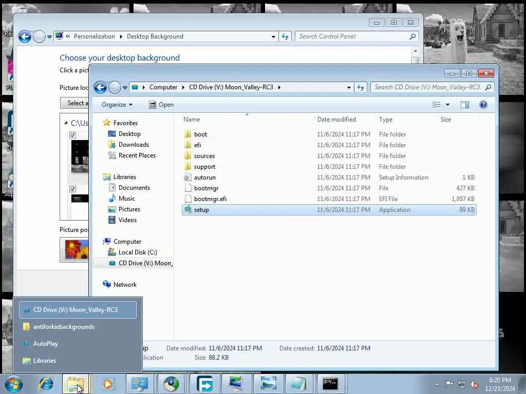This screenshot has width=526, height=394.
Task: Switch to CD Drive (V:) Moon_Valley-RC3 window entry
Action: (x=78, y=310)
